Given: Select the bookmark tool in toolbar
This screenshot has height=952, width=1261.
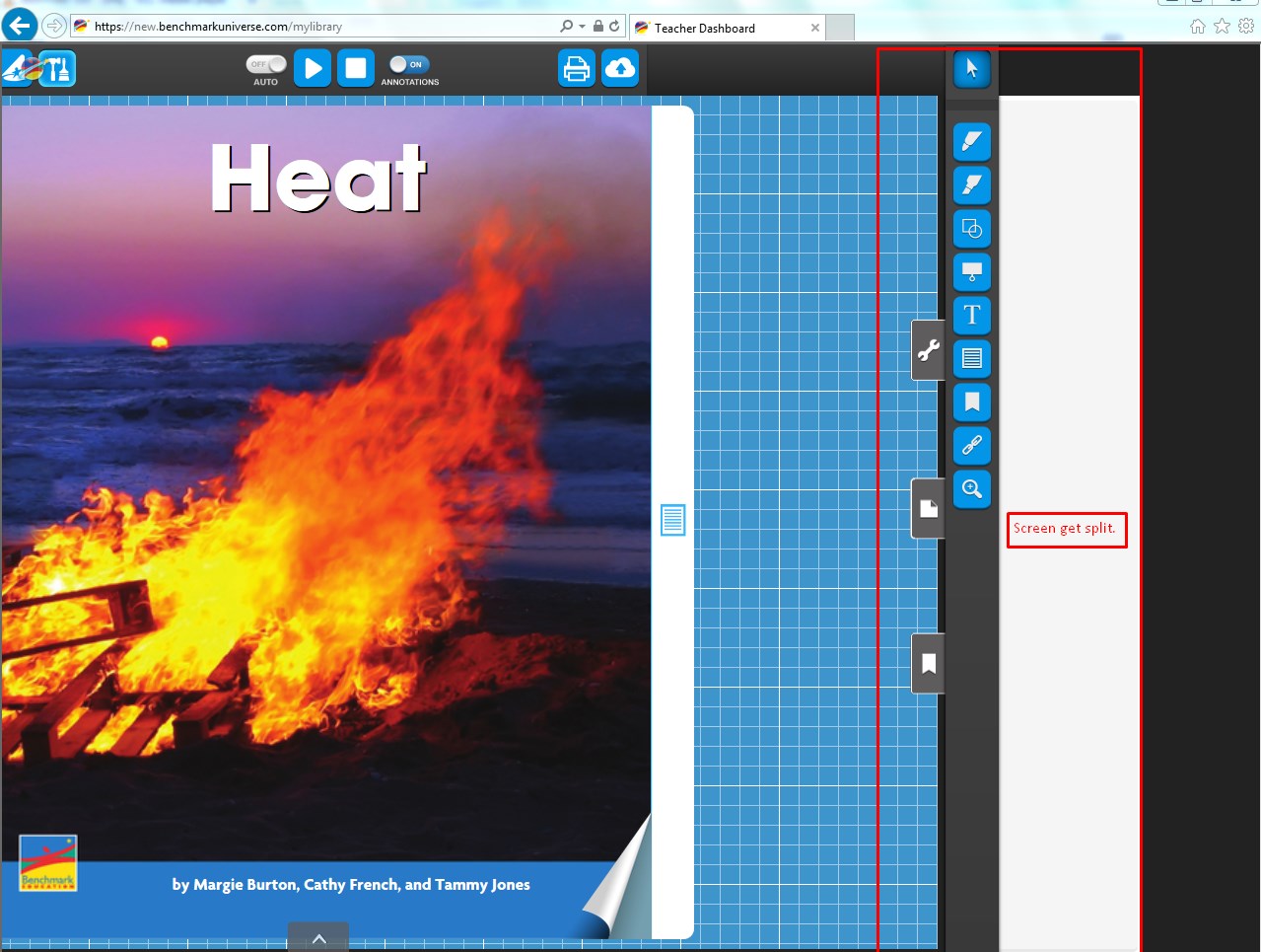Looking at the screenshot, I should pyautogui.click(x=972, y=403).
